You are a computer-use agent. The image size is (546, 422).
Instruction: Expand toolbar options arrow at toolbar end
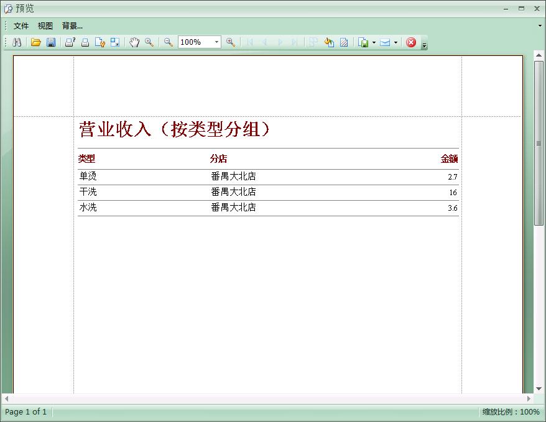pos(425,45)
